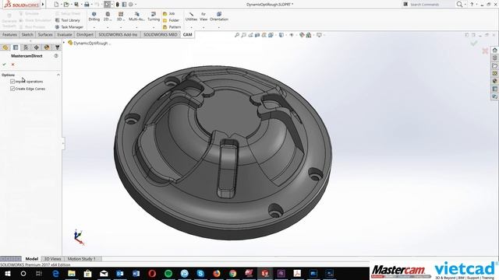This screenshot has width=499, height=280.
Task: Switch to the Sketch tab
Action: (27, 34)
